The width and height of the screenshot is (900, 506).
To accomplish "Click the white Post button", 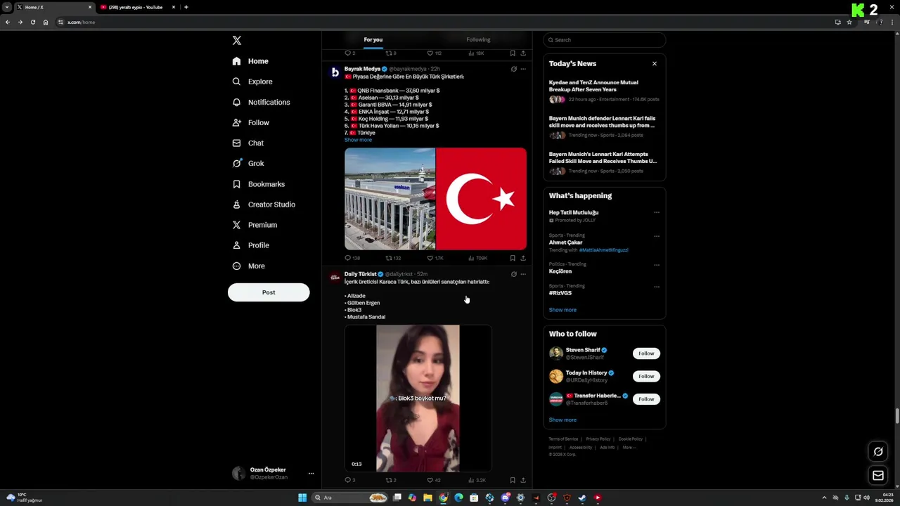I will pos(269,292).
